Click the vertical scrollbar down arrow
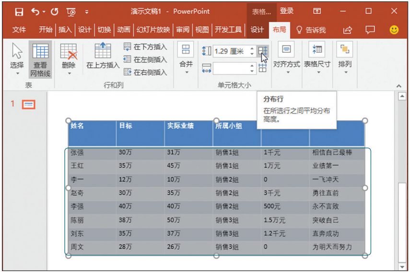This screenshot has width=410, height=272. [x=402, y=267]
